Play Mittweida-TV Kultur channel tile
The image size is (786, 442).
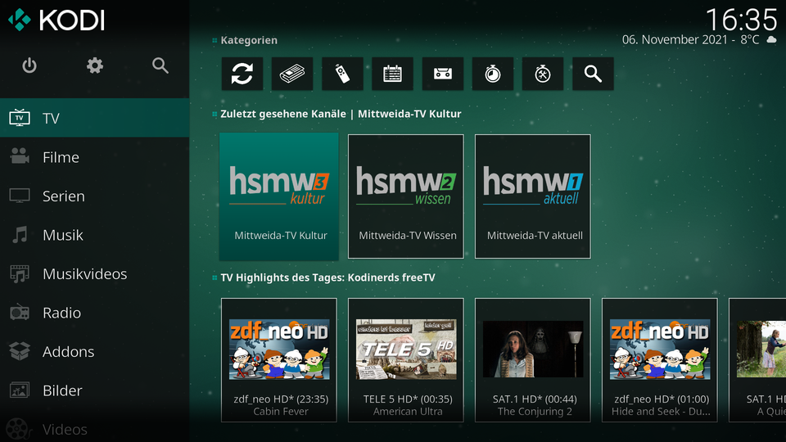[x=278, y=196]
